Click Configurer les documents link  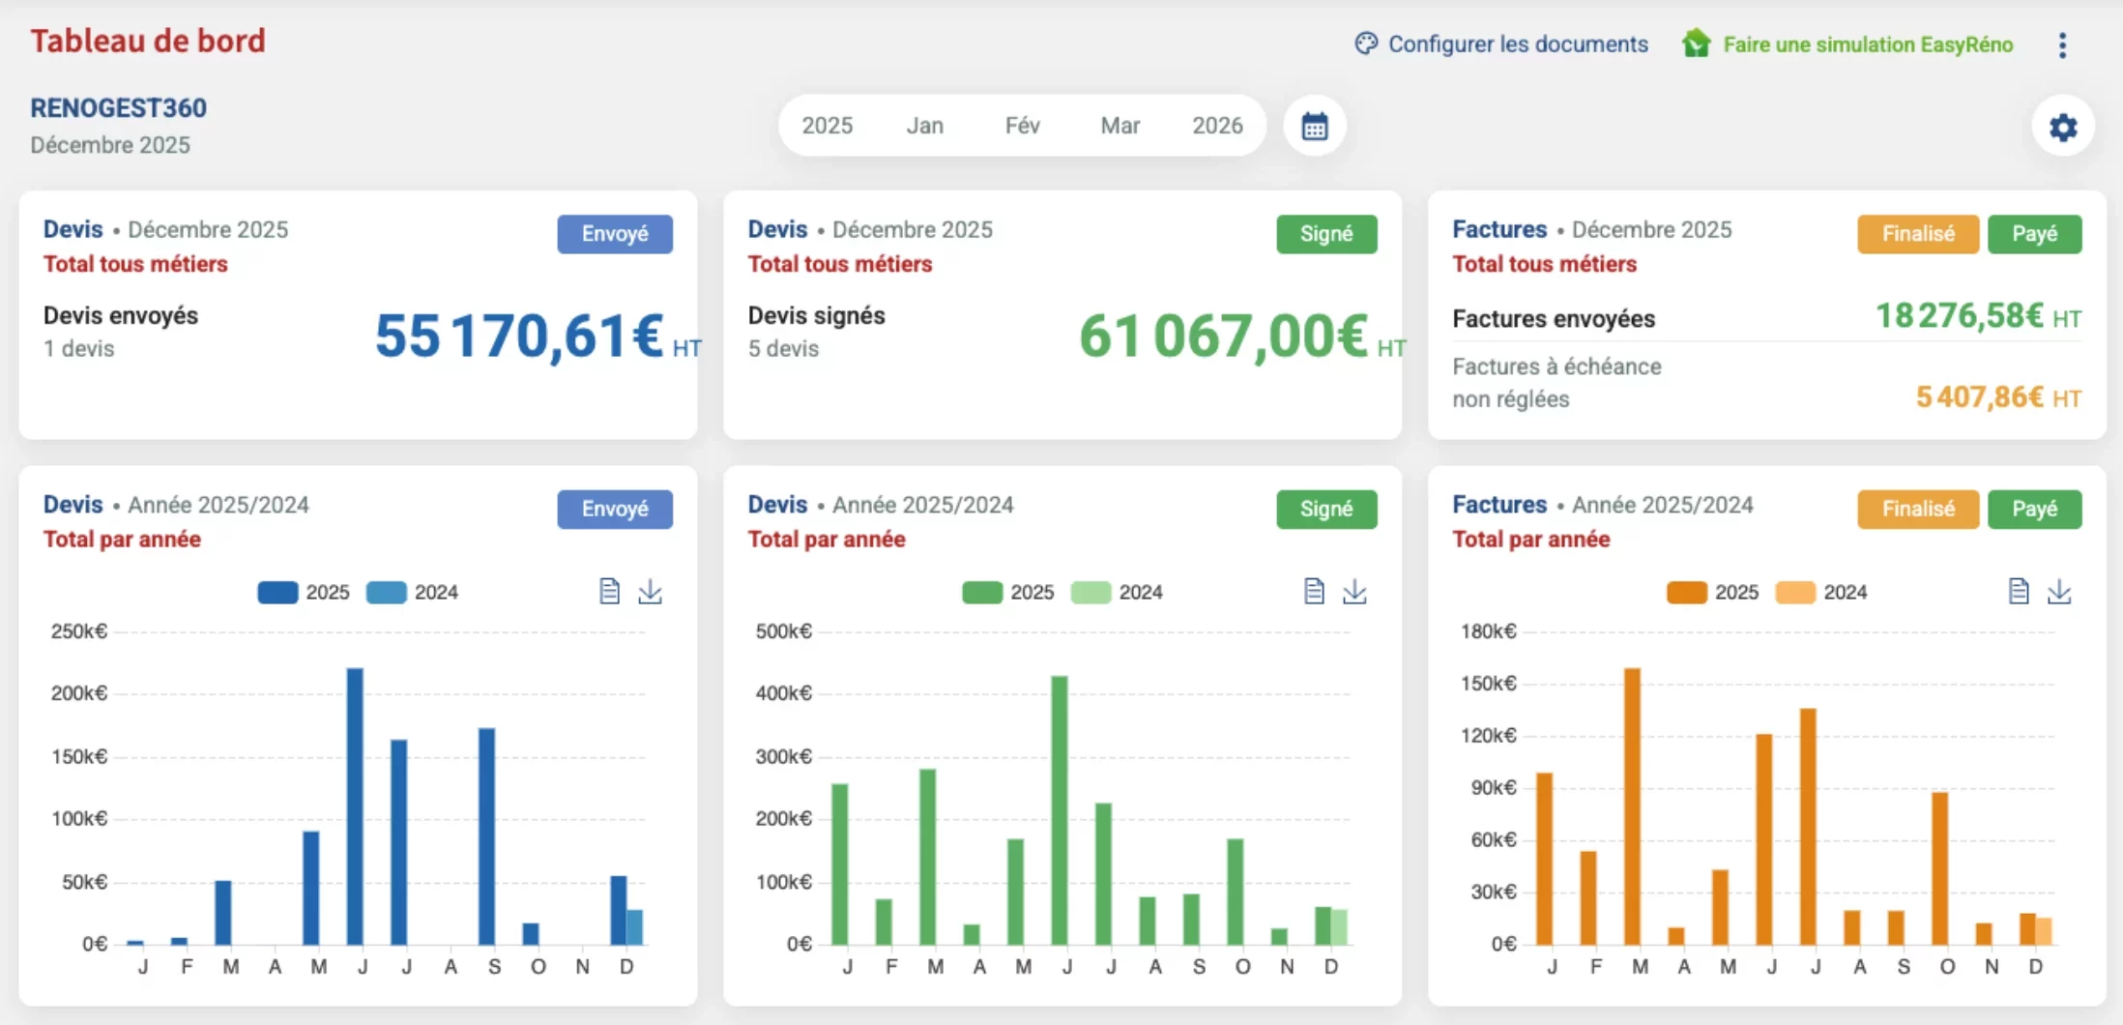tap(1501, 44)
